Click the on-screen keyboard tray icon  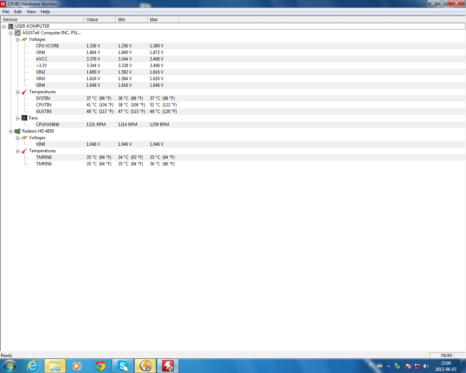click(380, 365)
